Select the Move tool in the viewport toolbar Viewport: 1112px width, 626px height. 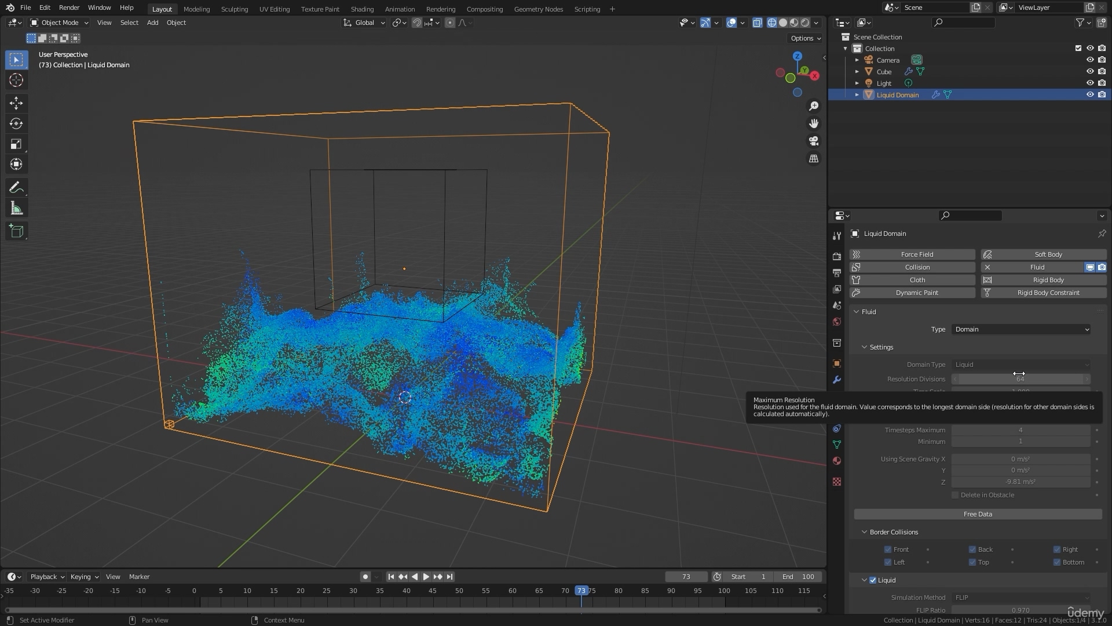[16, 103]
